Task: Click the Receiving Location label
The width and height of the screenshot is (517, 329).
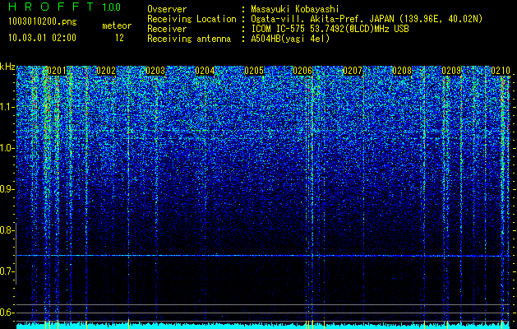Action: (x=192, y=19)
